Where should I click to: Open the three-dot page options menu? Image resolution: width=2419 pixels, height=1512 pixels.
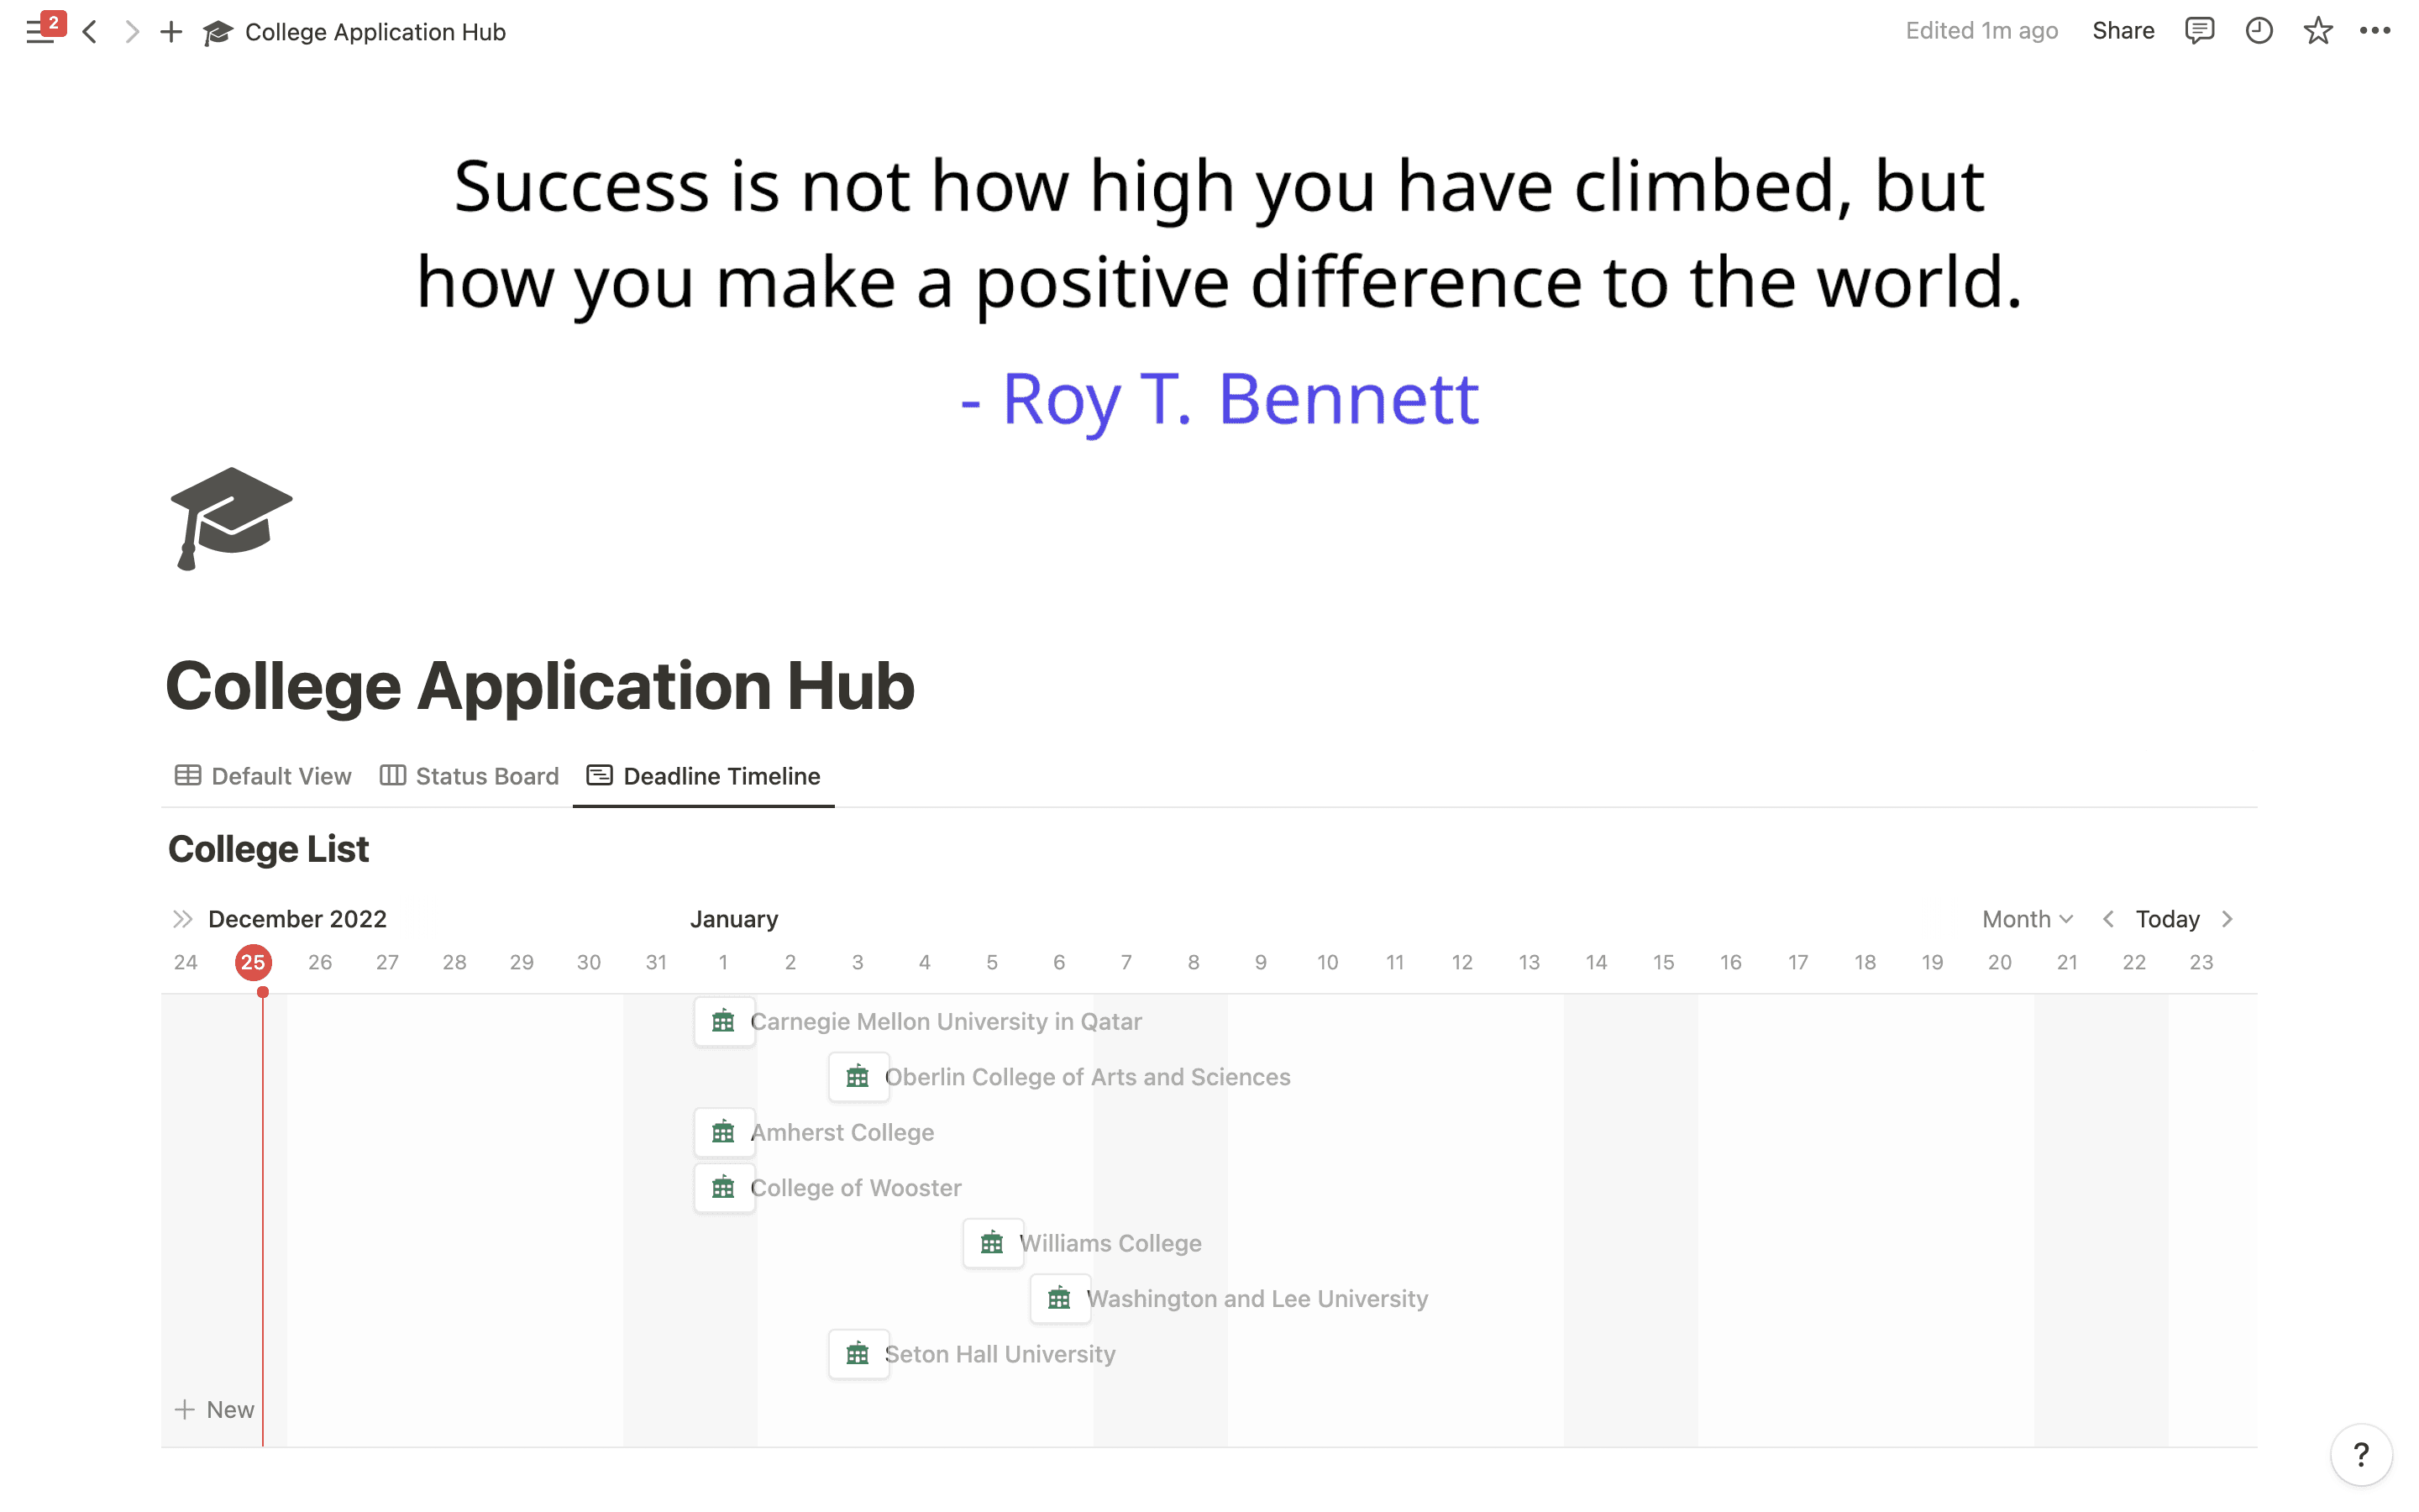2376,31
